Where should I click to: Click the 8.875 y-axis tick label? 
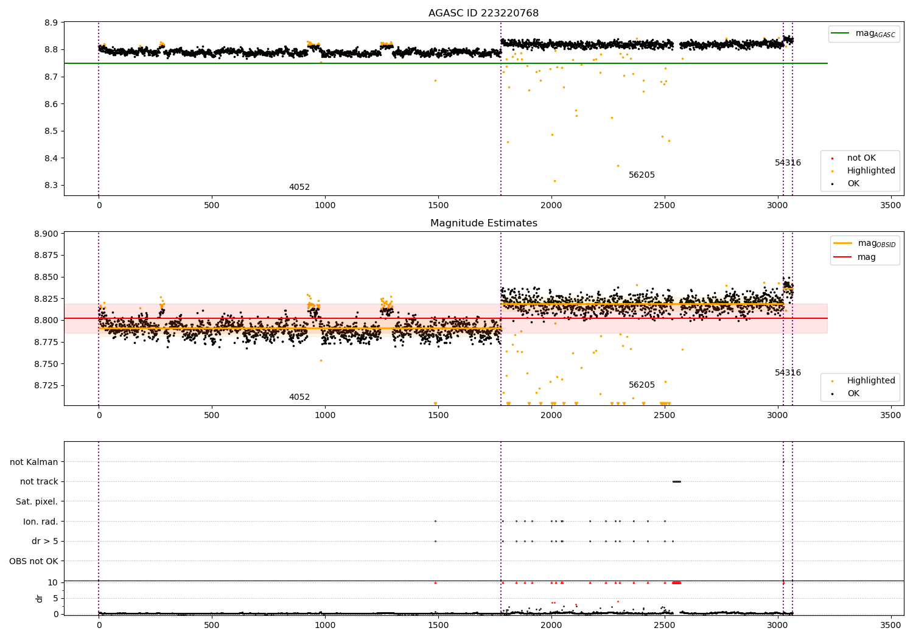[46, 256]
